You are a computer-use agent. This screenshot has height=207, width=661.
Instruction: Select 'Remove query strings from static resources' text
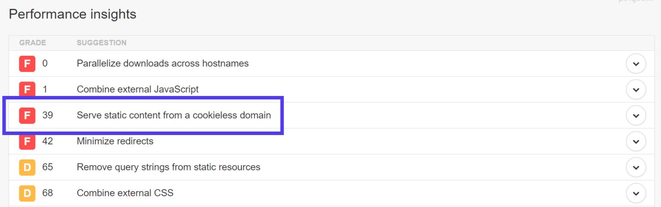168,167
